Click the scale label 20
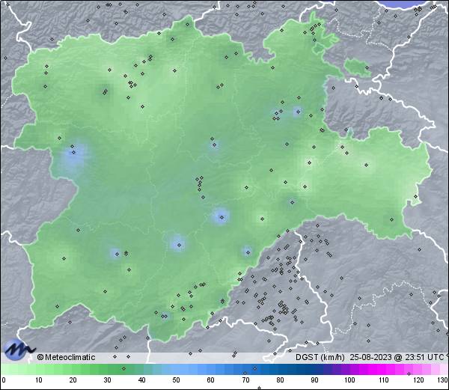This screenshot has height=390, width=449. 73,380
